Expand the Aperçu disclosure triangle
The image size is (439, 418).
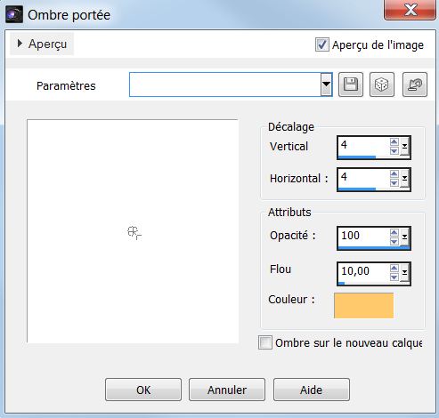20,44
